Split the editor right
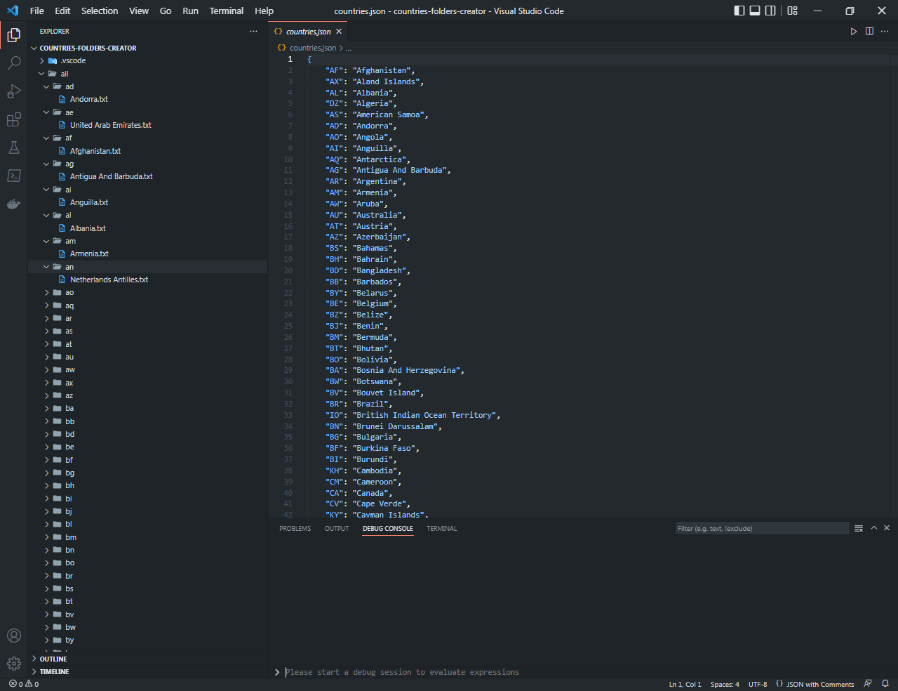 point(869,32)
